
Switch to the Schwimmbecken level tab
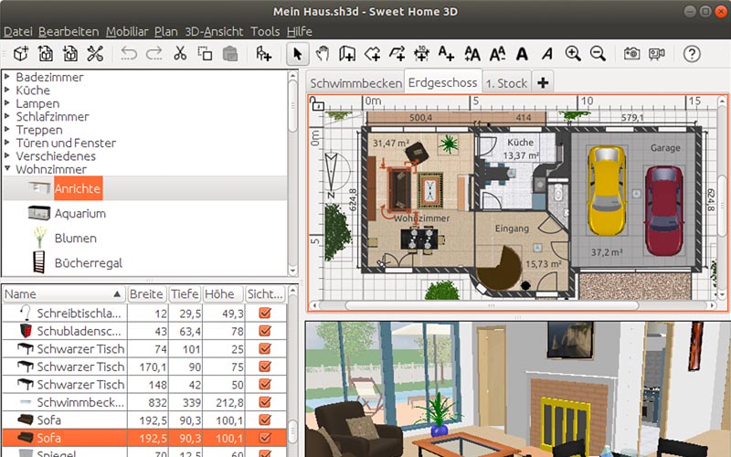tap(355, 83)
